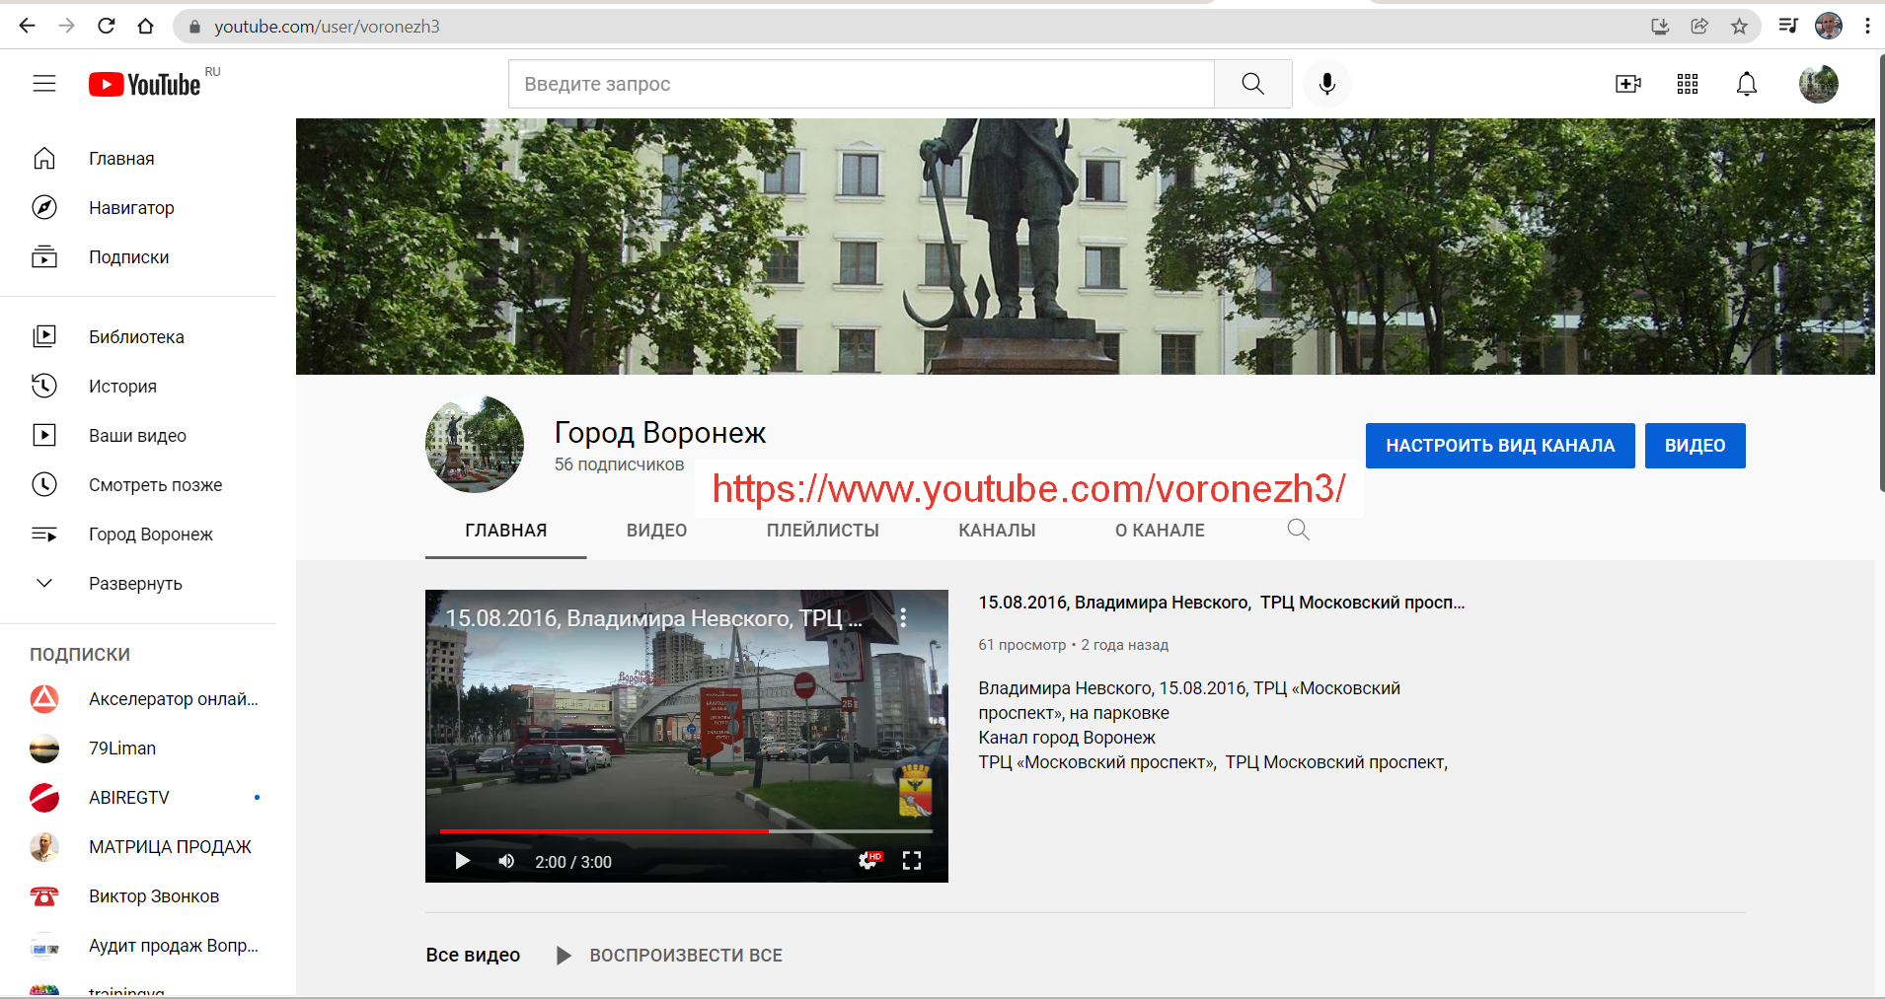The width and height of the screenshot is (1885, 999).
Task: Open the create video camera icon
Action: click(1628, 84)
